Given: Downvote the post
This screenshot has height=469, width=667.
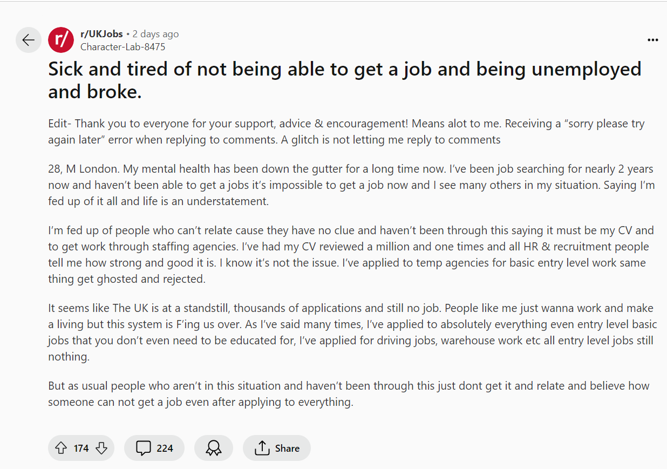Looking at the screenshot, I should pos(101,448).
